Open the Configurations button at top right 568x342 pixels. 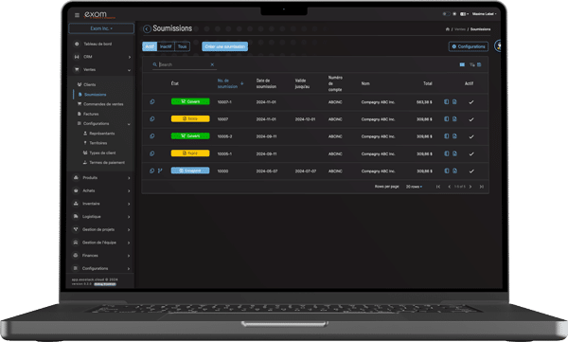click(469, 46)
